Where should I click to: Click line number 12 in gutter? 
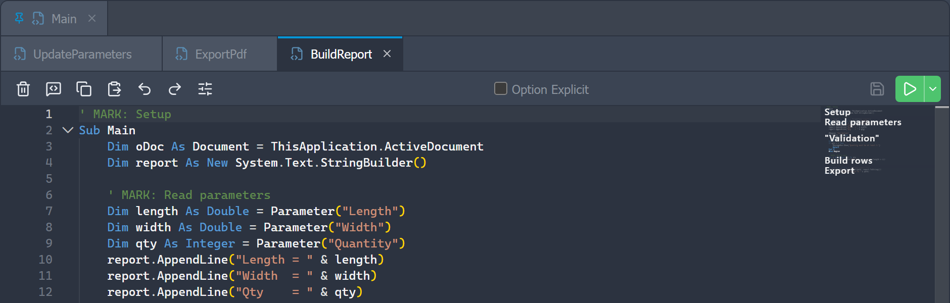click(x=45, y=292)
